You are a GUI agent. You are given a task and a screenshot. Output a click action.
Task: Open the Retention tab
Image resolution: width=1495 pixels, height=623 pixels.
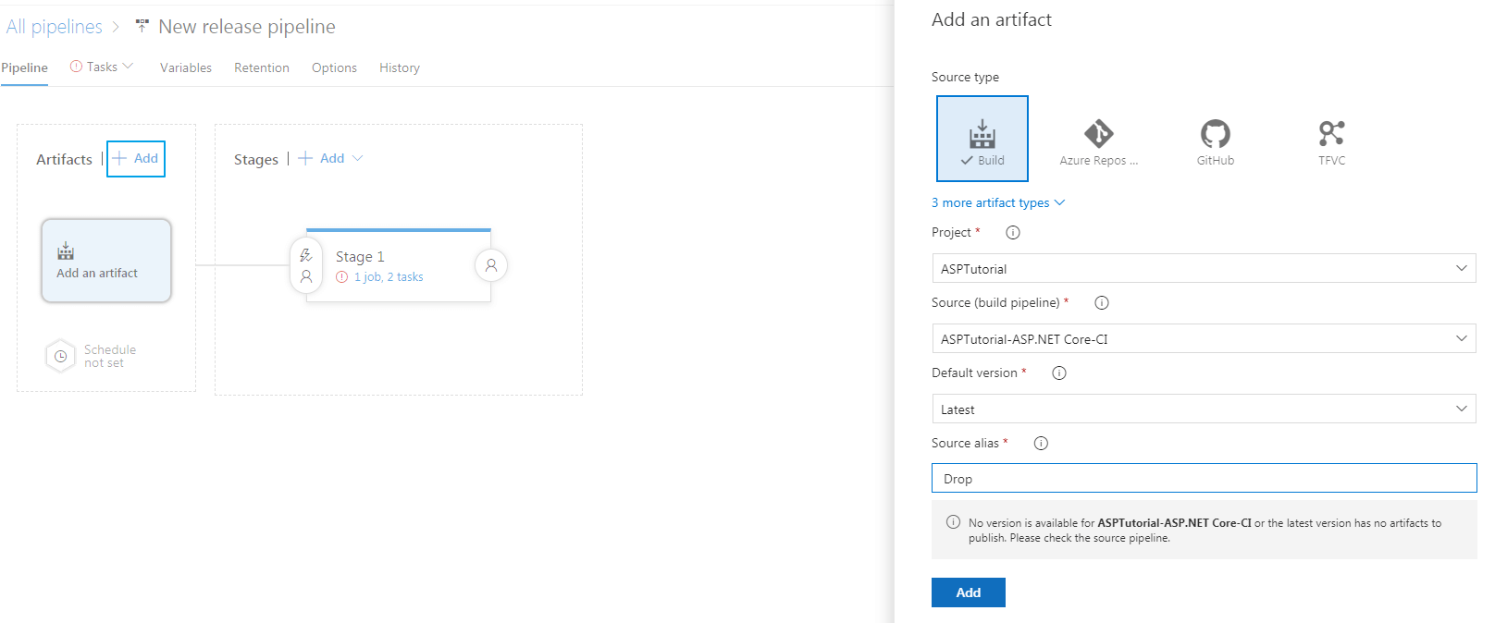coord(262,68)
